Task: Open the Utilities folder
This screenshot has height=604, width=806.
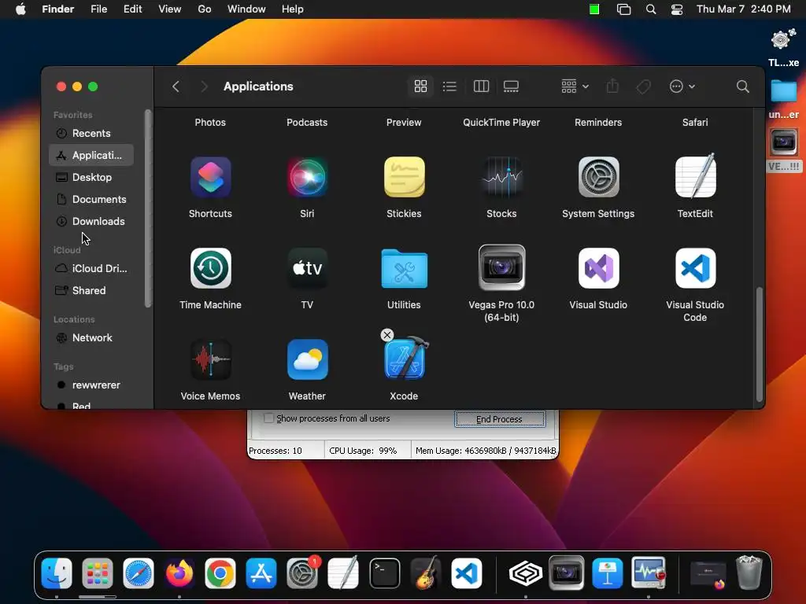Action: pos(404,268)
